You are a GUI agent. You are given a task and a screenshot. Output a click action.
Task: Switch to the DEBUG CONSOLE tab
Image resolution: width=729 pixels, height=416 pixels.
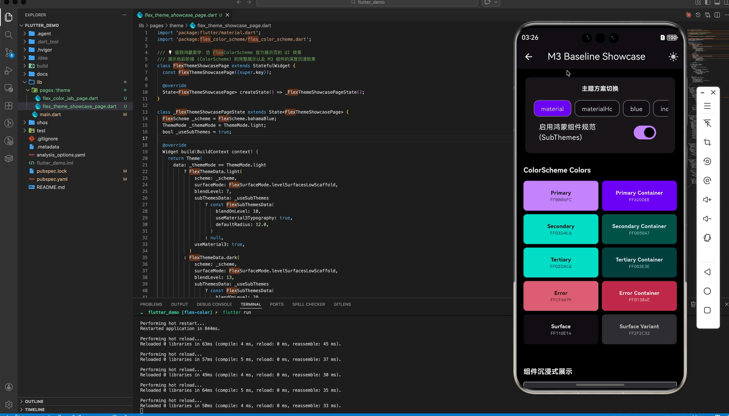(214, 304)
